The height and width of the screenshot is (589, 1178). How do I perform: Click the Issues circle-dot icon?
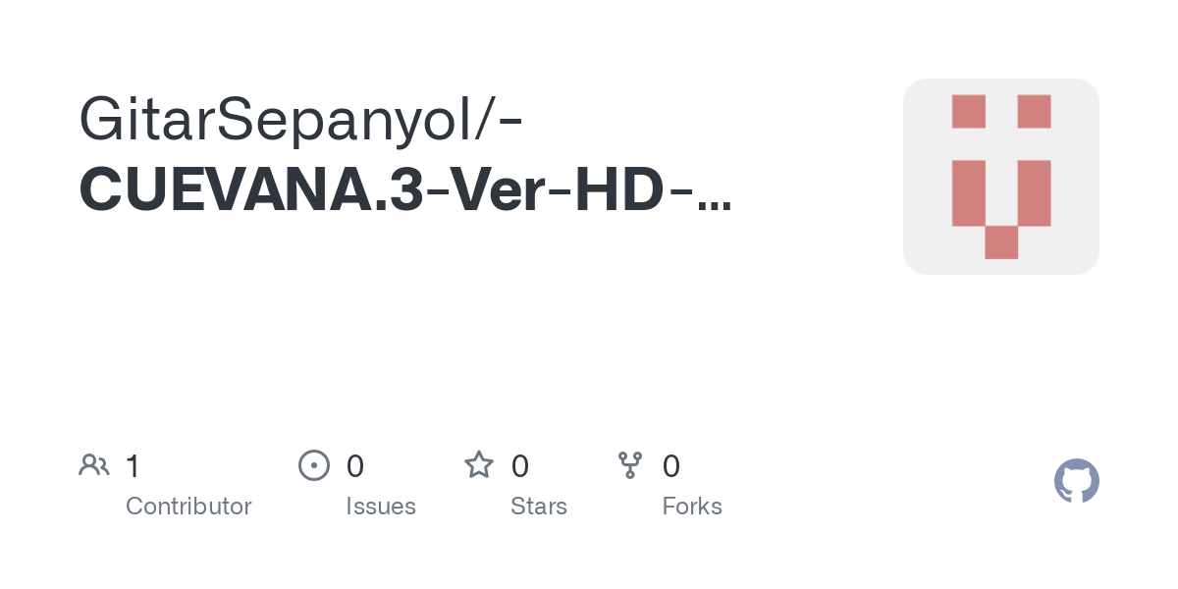[313, 465]
